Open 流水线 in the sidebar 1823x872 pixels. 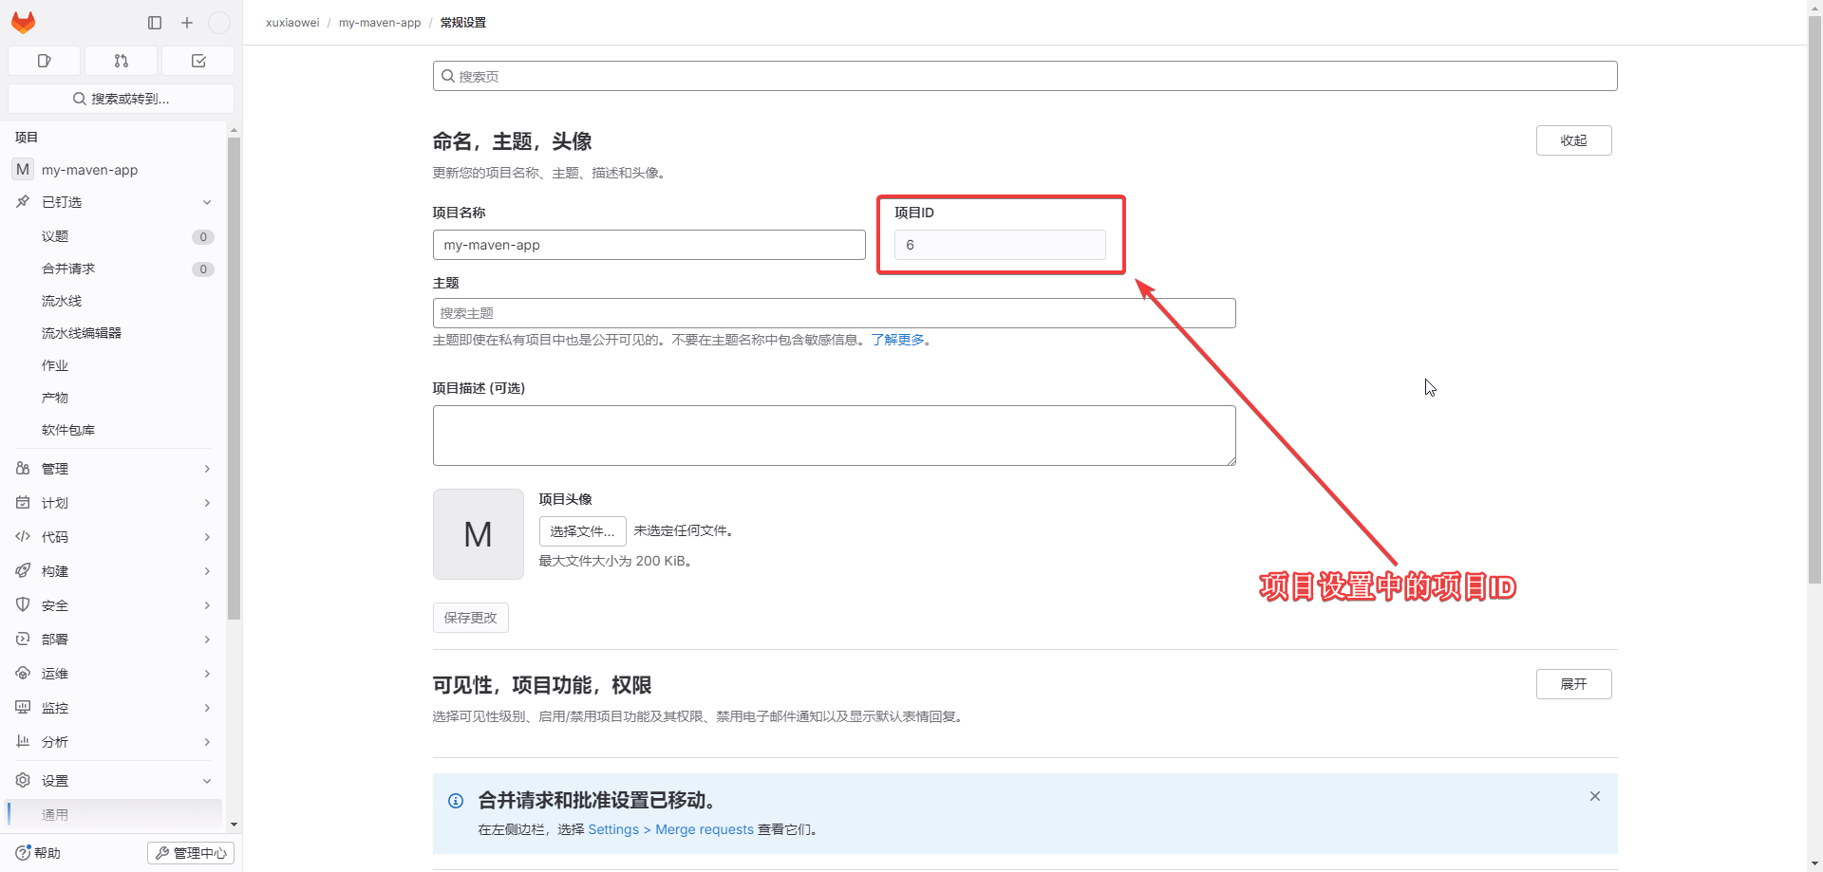click(62, 301)
